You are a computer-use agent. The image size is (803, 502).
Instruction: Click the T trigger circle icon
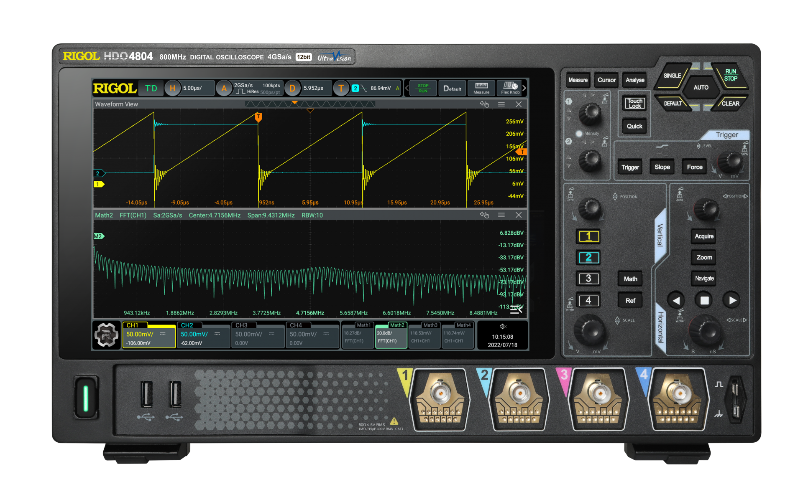[x=341, y=88]
